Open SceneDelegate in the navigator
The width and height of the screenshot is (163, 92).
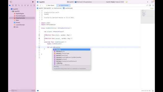point(20,16)
